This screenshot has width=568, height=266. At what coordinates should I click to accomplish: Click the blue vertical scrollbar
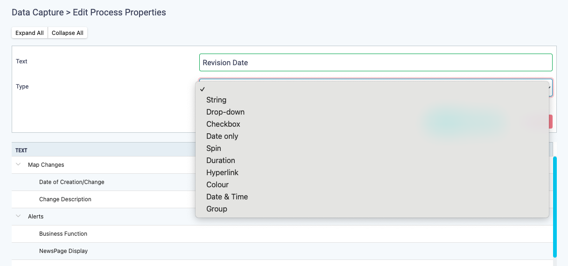pyautogui.click(x=555, y=207)
